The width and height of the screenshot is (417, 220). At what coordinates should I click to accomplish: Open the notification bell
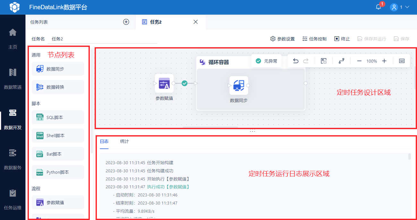(x=379, y=7)
